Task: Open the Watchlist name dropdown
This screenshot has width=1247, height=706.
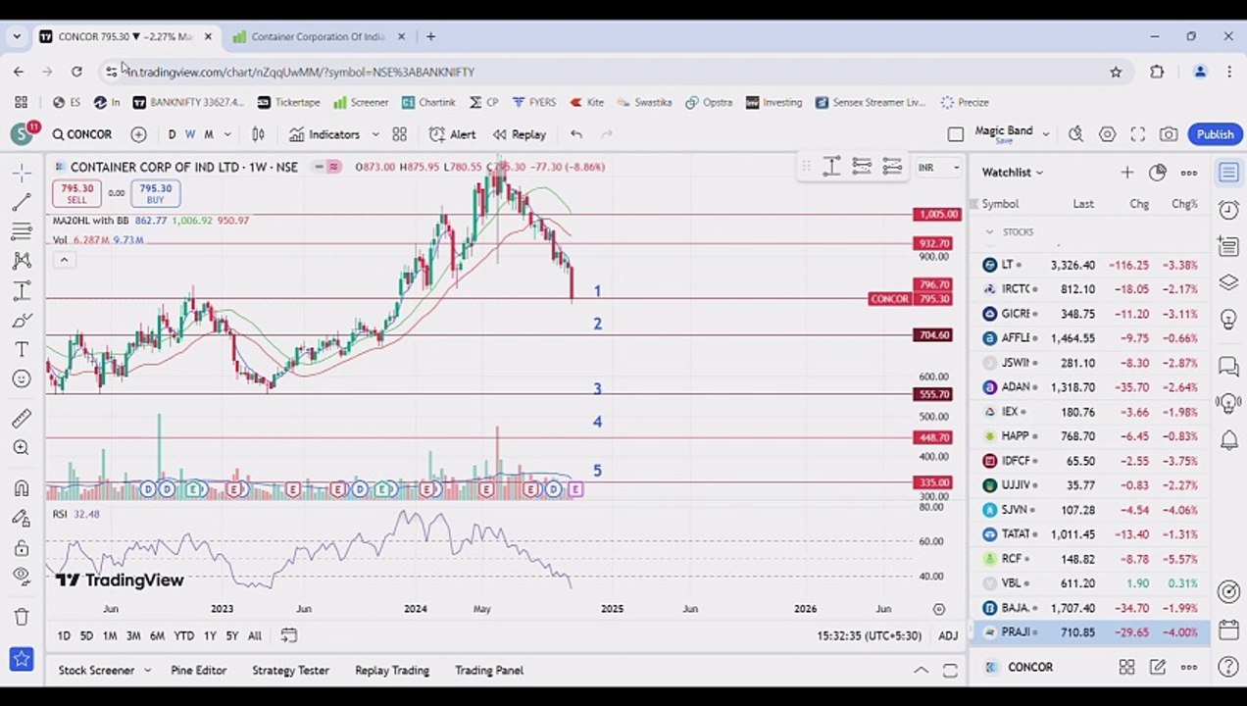Action: tap(1013, 173)
